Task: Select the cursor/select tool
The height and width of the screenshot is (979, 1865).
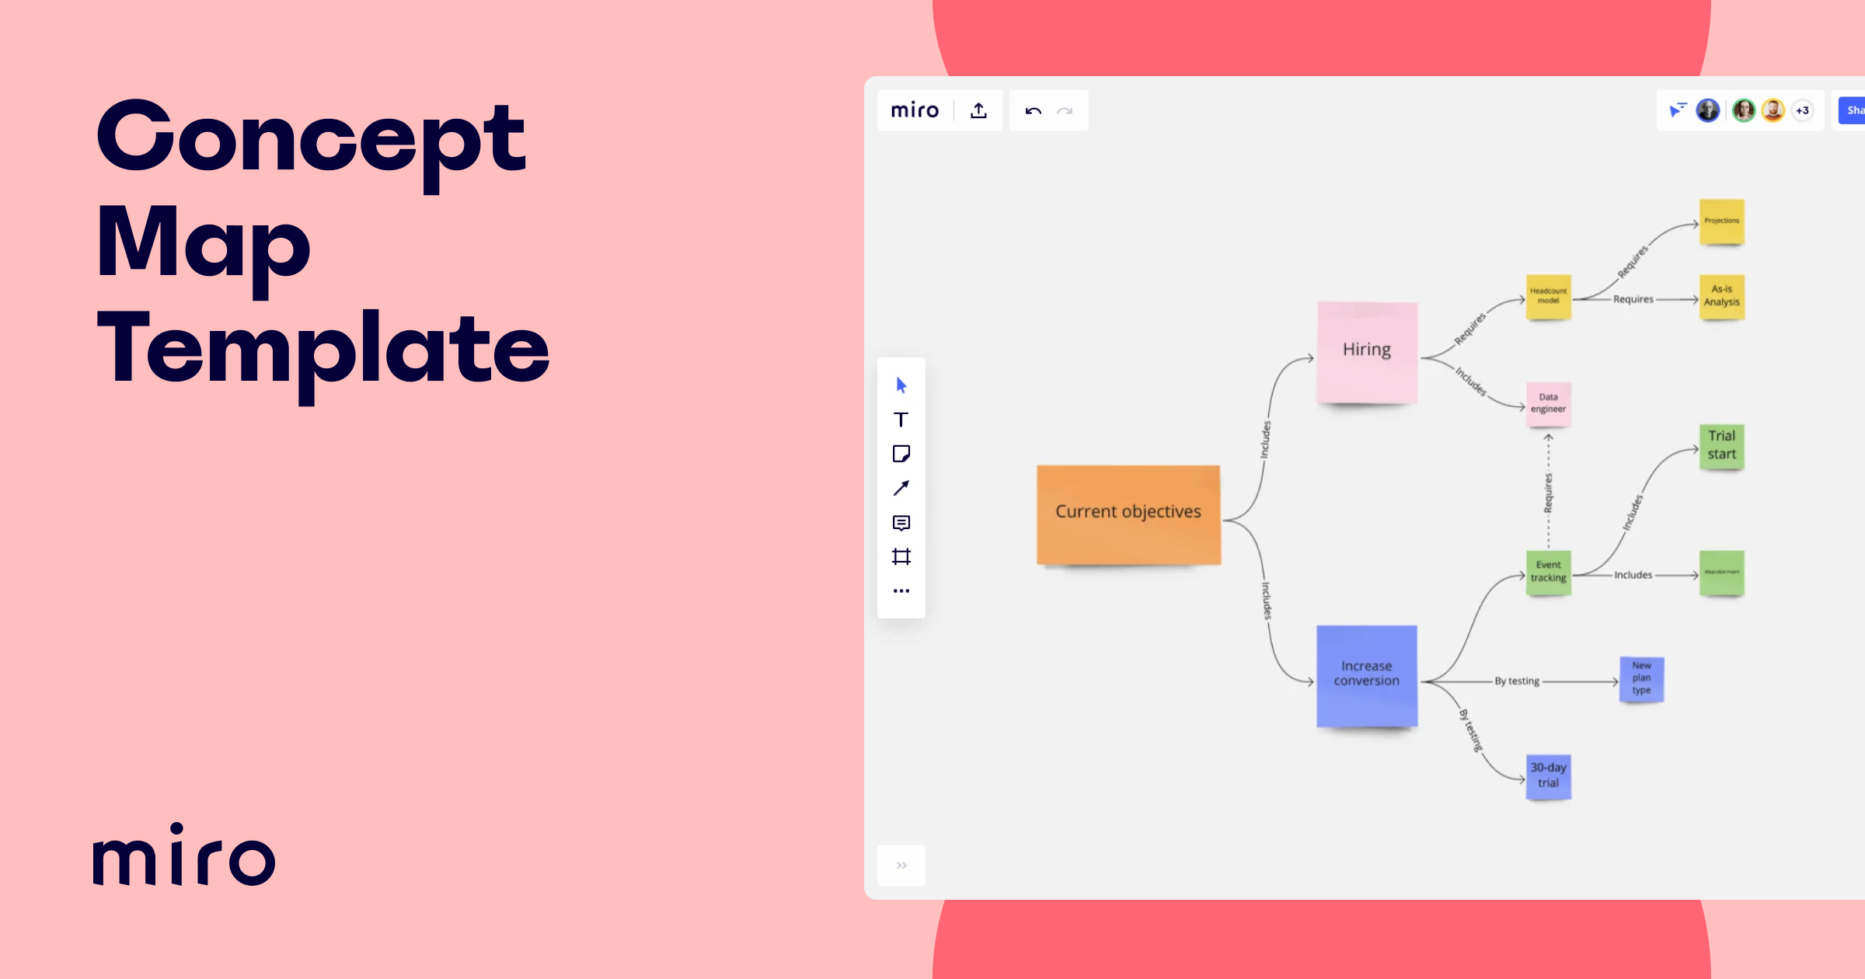Action: click(901, 385)
